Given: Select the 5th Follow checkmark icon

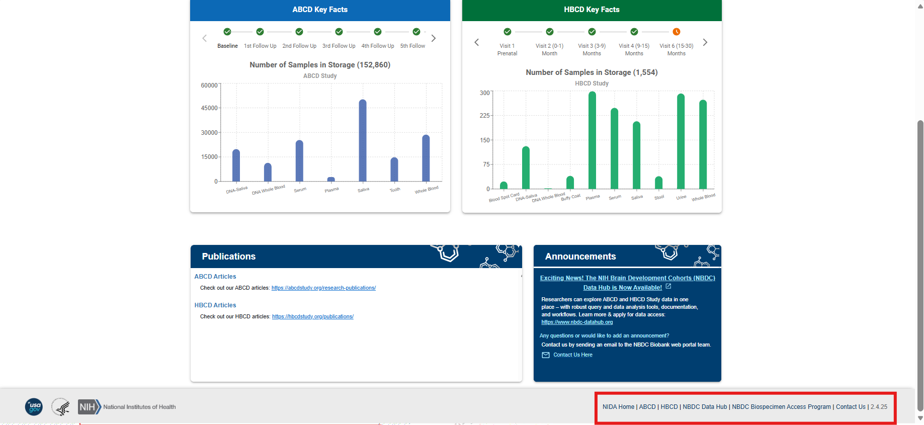Looking at the screenshot, I should coord(416,32).
